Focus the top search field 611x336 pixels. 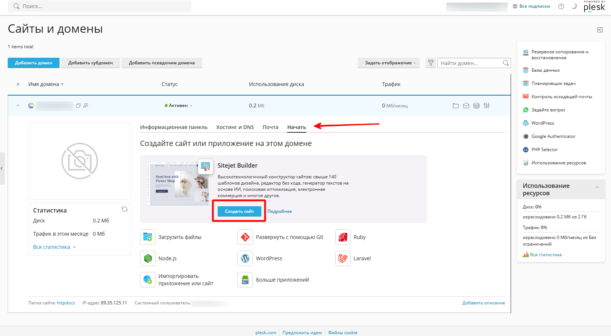(100, 6)
